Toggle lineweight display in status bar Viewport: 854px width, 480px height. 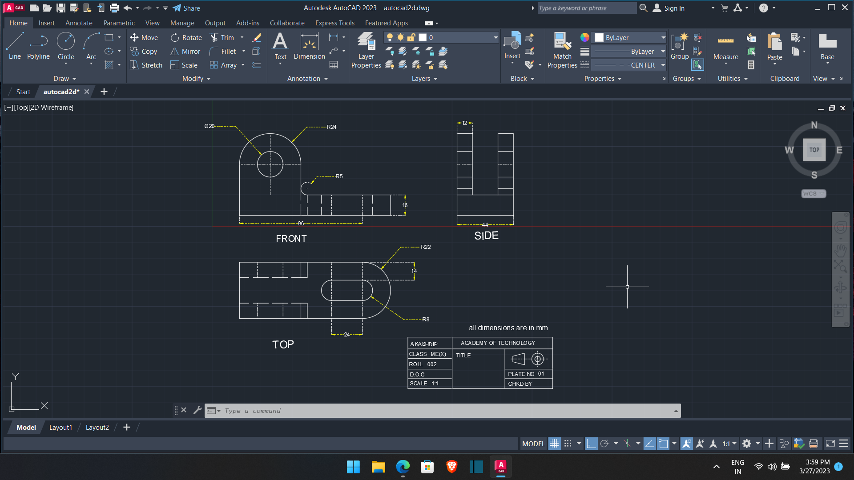(x=650, y=444)
